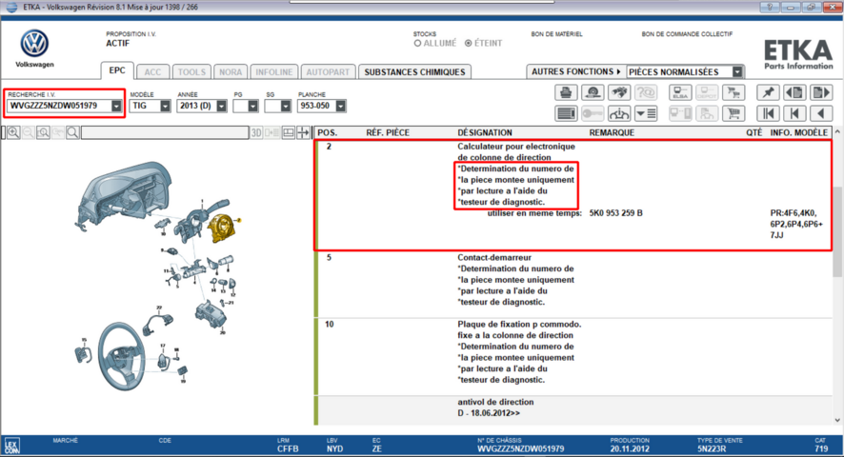
Task: Click the zoom-region magnifier icon
Action: tap(43, 132)
